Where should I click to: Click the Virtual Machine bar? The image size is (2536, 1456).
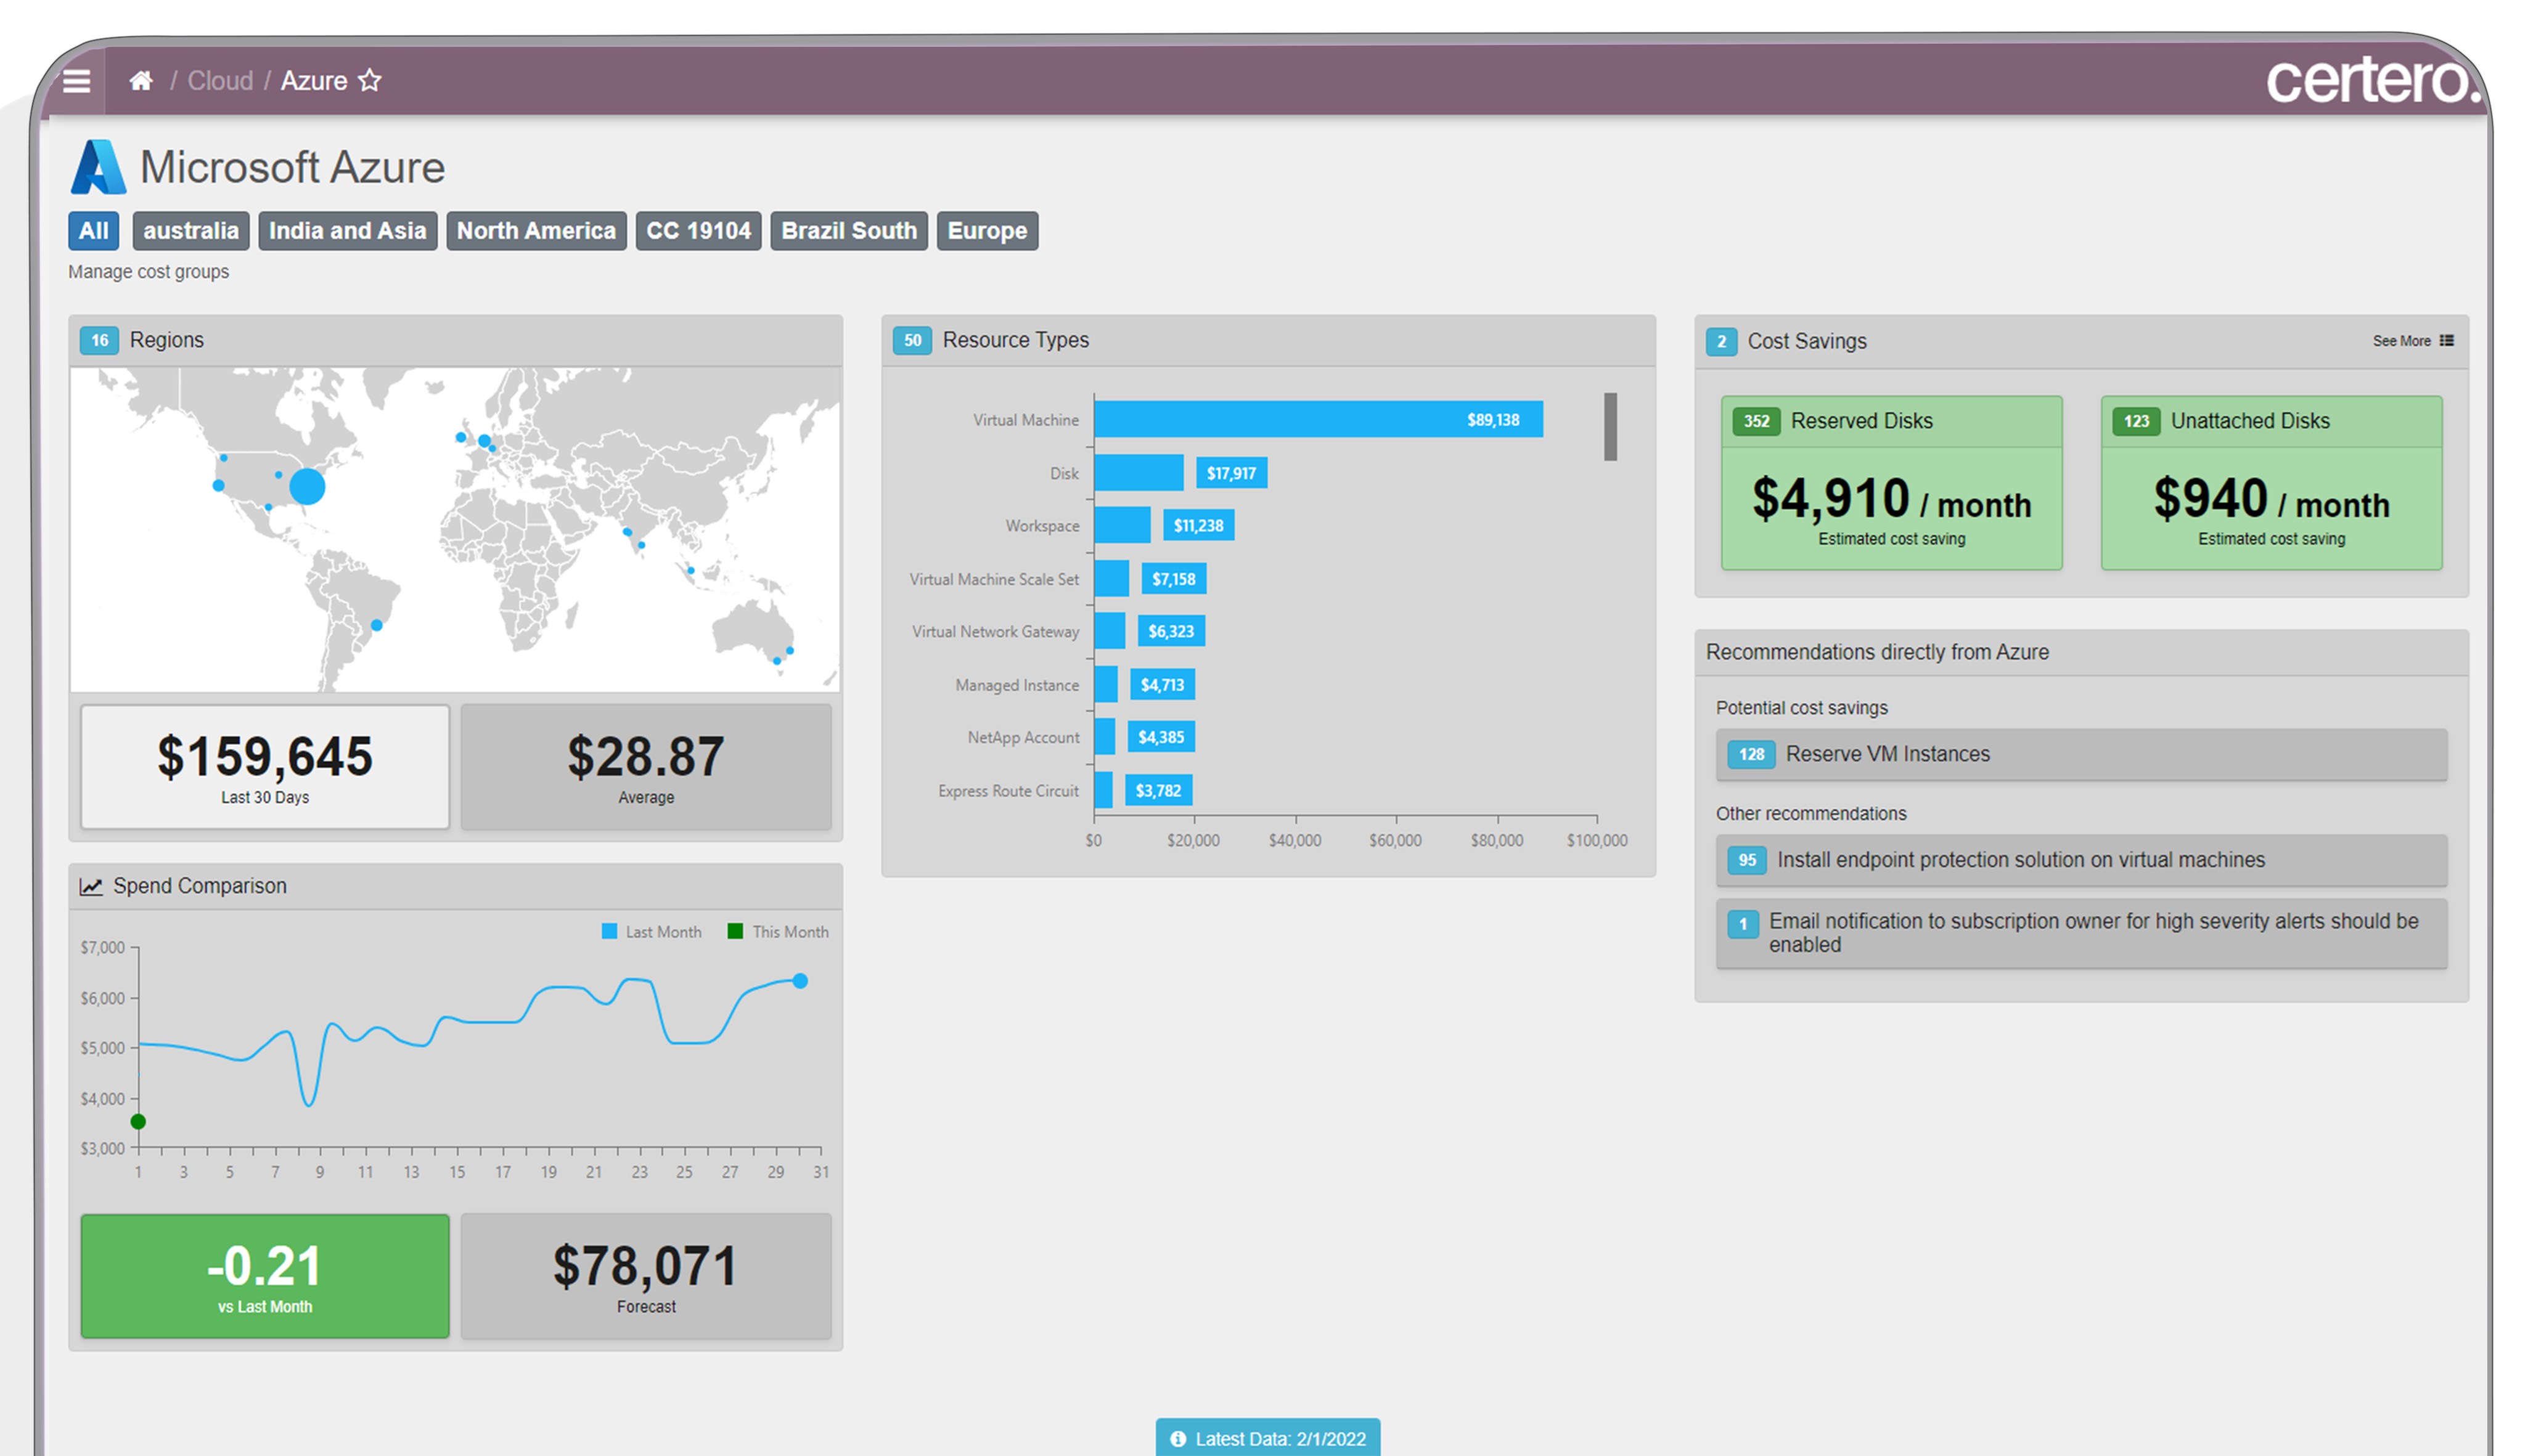click(1319, 420)
